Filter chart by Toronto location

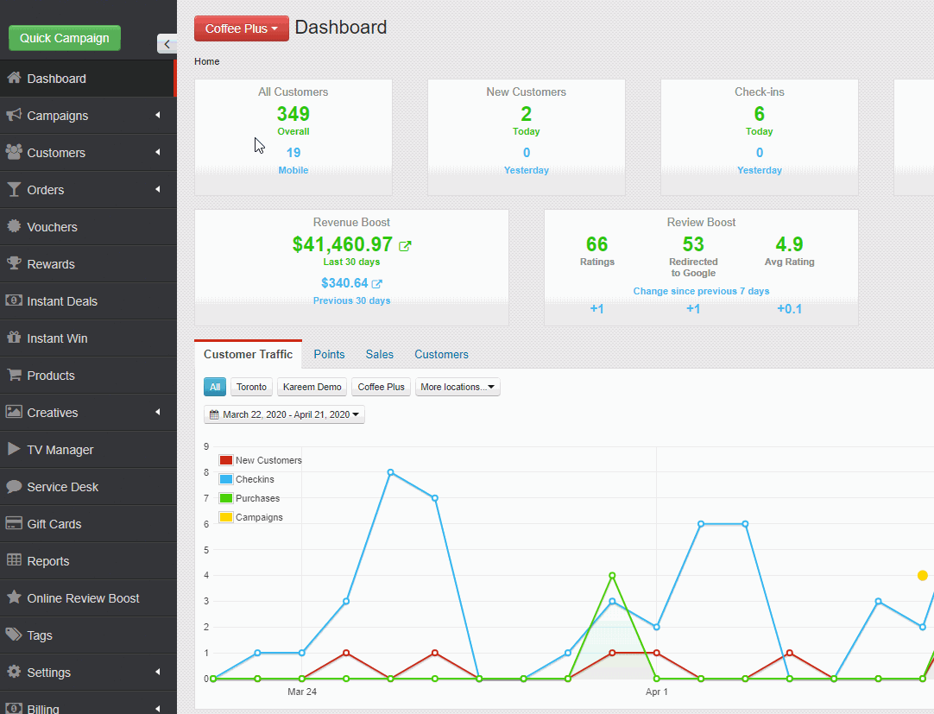pos(251,387)
